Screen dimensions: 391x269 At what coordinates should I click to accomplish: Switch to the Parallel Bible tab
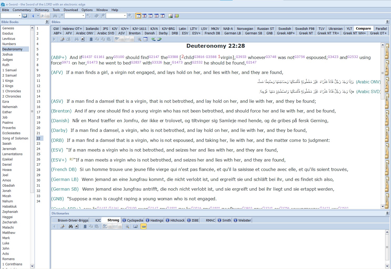[x=381, y=29]
